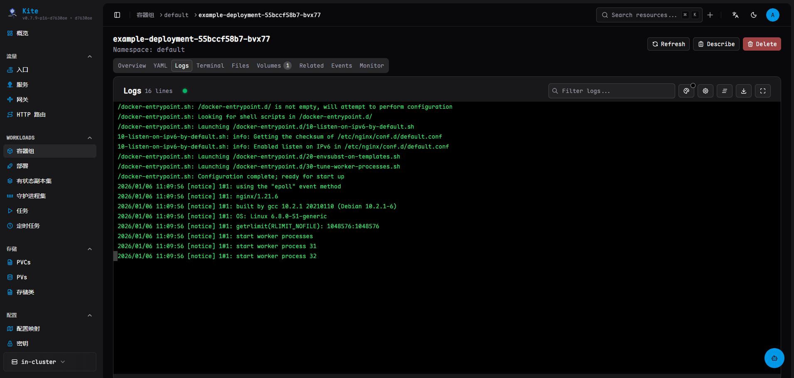
Task: Collapse the WORKLOADS sidebar section
Action: 90,138
